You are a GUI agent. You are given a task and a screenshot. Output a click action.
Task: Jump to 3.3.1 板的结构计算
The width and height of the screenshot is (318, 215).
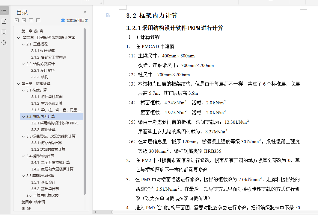[x=46, y=143]
